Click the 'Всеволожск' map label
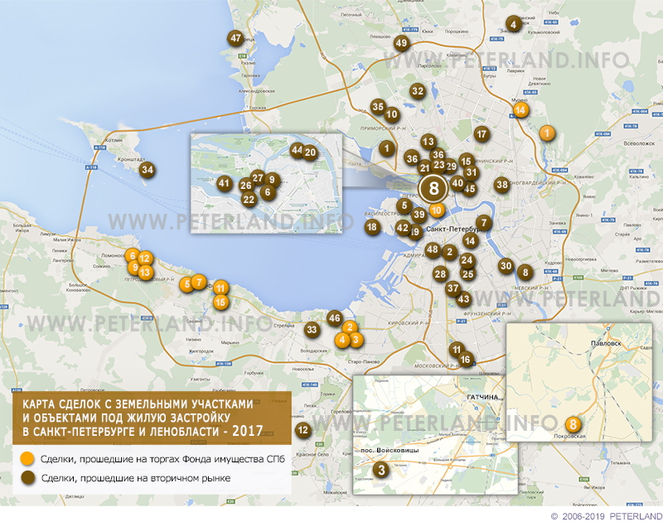Image resolution: width=663 pixels, height=522 pixels. coord(639,143)
